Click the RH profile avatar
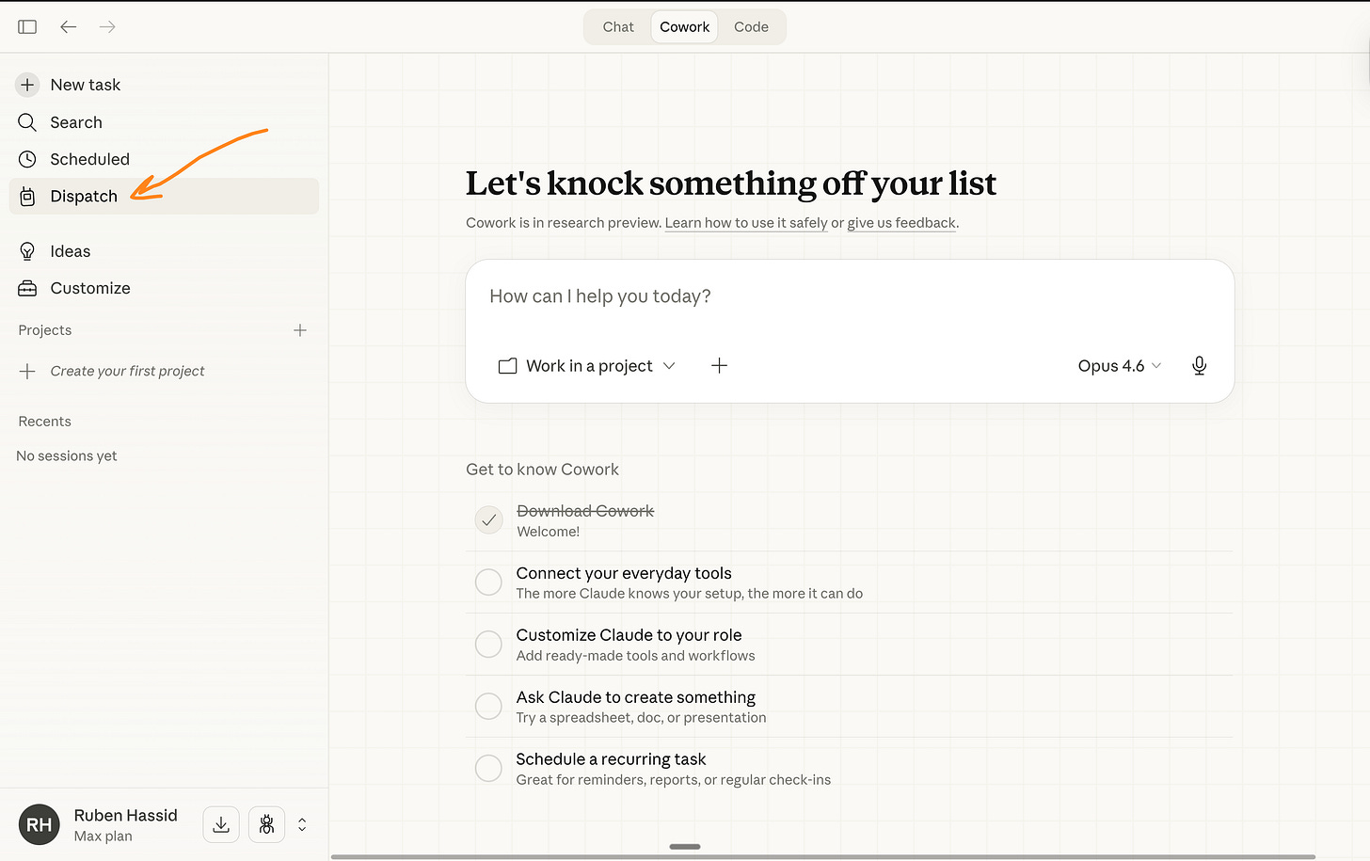The width and height of the screenshot is (1370, 861). (x=40, y=824)
